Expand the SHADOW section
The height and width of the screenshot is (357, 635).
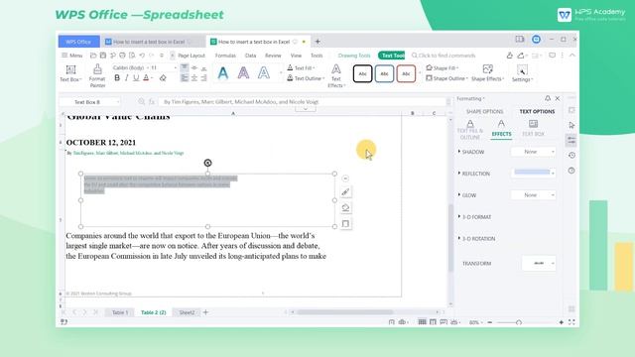[x=471, y=152]
